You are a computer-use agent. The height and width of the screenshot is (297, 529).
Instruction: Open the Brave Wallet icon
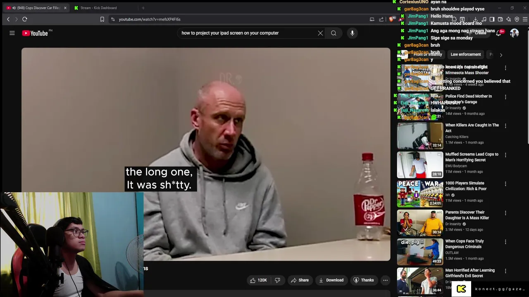tap(500, 19)
